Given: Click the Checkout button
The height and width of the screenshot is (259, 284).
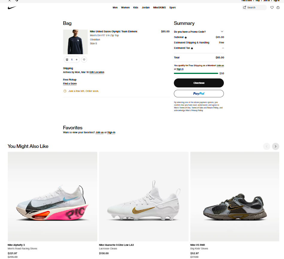Looking at the screenshot, I should click(199, 83).
